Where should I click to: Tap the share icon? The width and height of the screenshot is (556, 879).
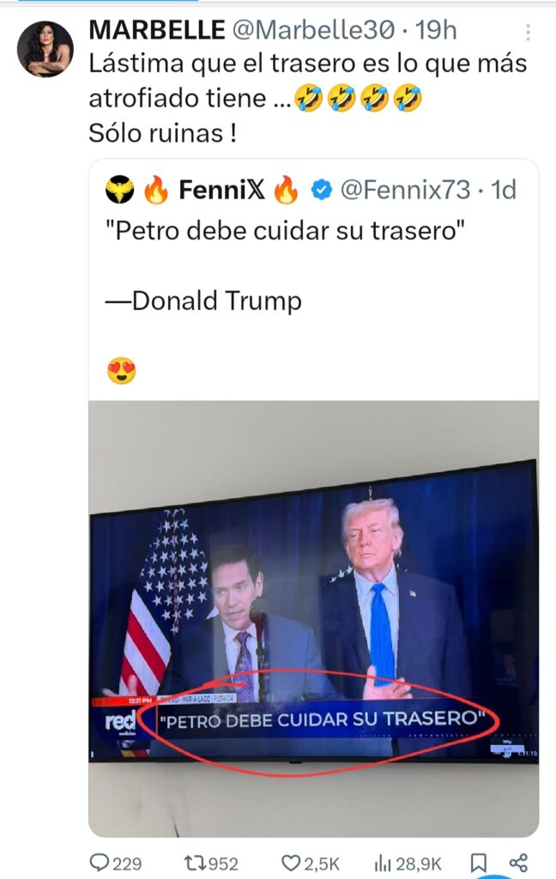tap(518, 862)
